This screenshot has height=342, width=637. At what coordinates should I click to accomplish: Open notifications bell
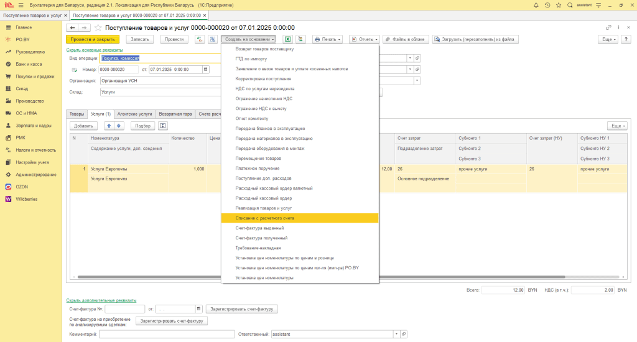point(536,5)
